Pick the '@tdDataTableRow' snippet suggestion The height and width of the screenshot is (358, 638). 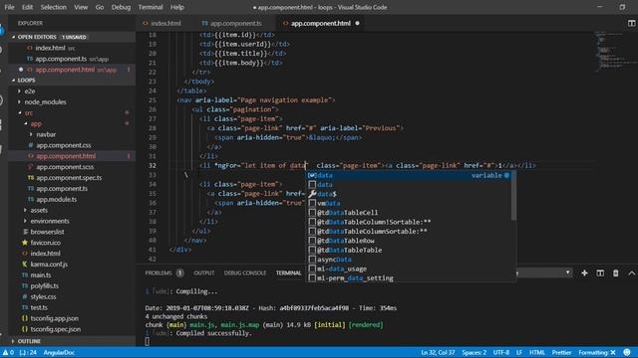pos(409,241)
